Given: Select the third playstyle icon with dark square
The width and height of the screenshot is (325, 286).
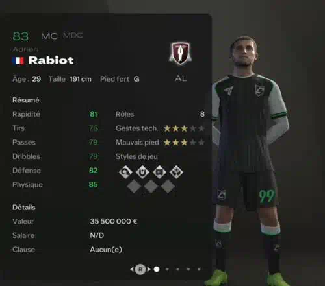Looking at the screenshot, I should tap(159, 172).
